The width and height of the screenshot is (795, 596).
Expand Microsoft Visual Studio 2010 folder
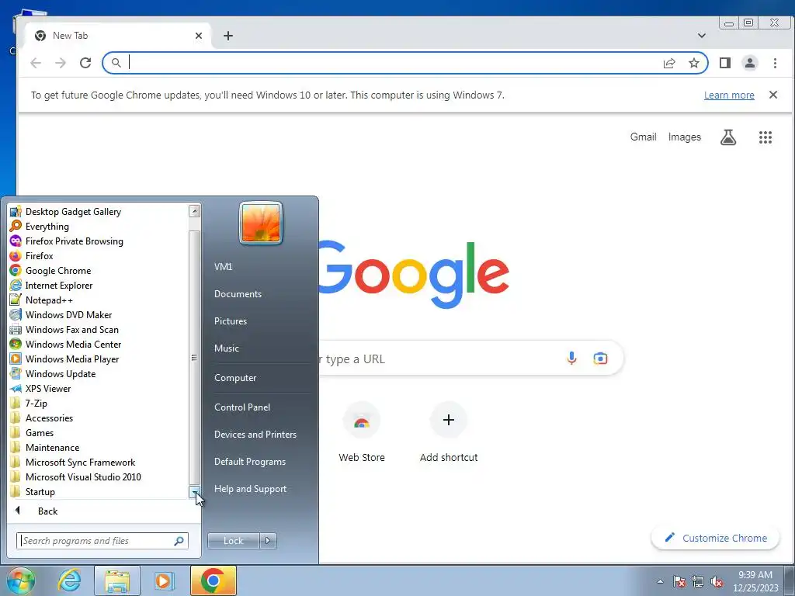pyautogui.click(x=98, y=476)
